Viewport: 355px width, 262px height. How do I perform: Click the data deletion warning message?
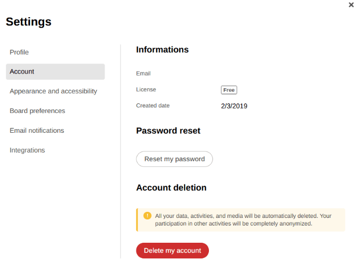(243, 219)
